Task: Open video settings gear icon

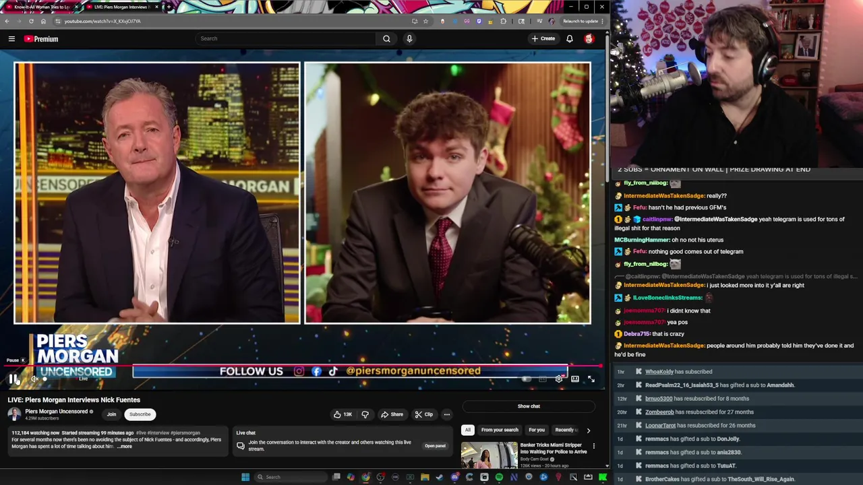Action: pos(559,379)
